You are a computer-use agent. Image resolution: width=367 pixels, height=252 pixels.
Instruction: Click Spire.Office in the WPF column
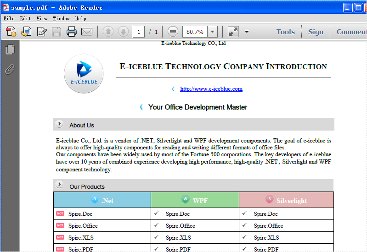(x=180, y=225)
